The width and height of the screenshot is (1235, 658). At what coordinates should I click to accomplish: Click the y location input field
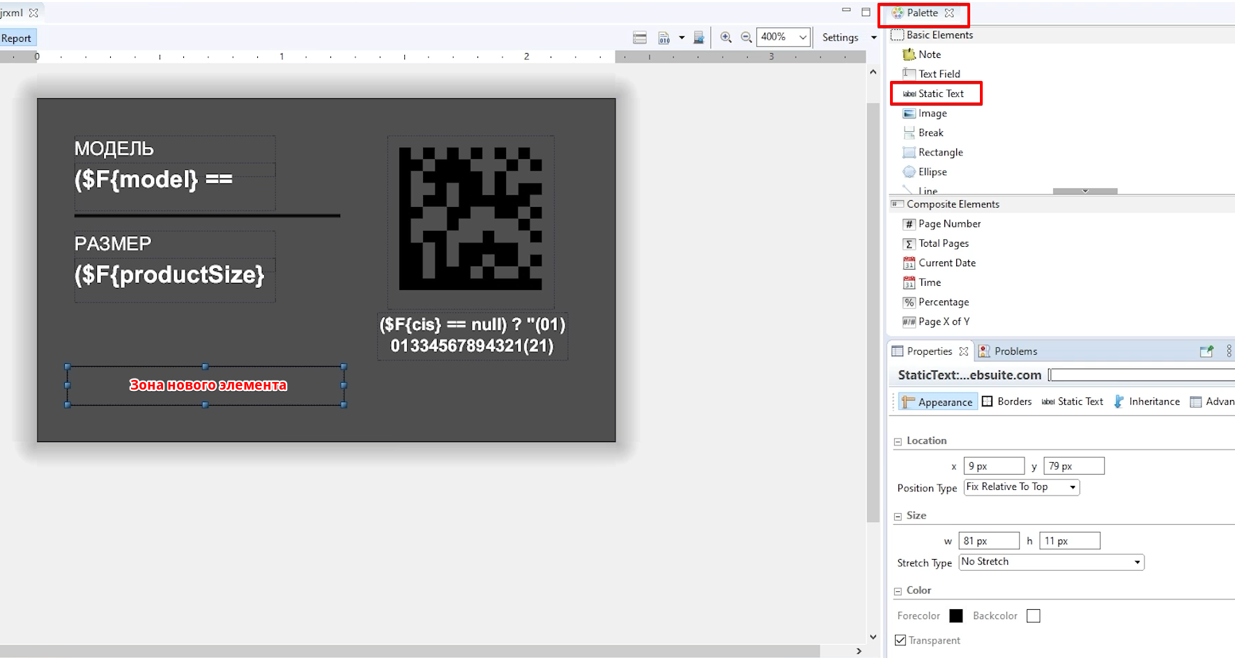(1074, 466)
